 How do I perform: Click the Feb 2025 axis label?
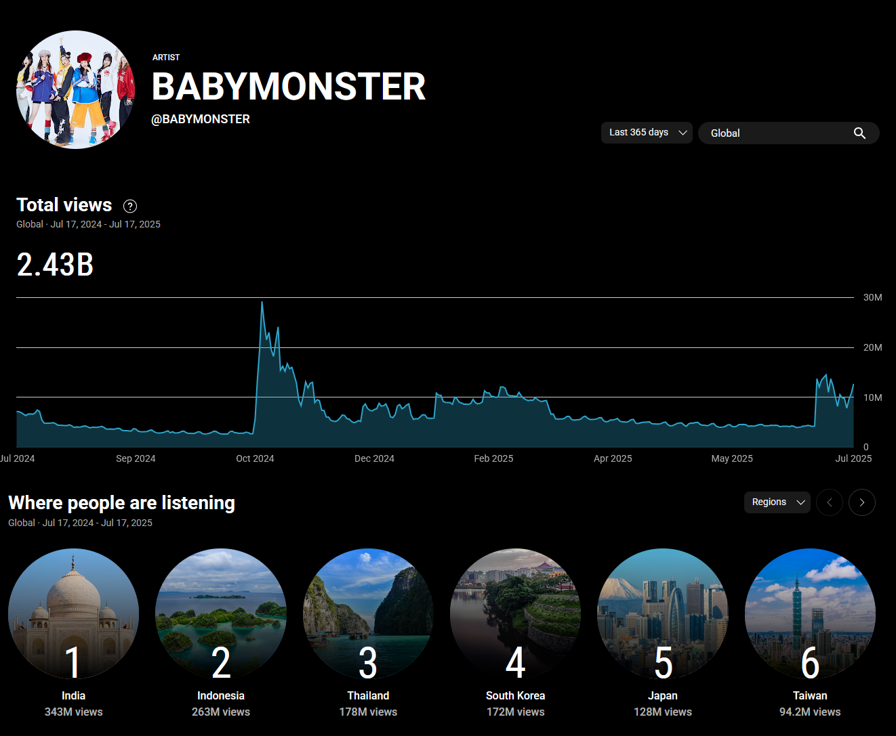[x=493, y=458]
